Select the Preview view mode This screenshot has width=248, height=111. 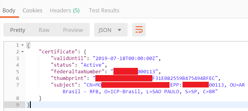(73, 30)
